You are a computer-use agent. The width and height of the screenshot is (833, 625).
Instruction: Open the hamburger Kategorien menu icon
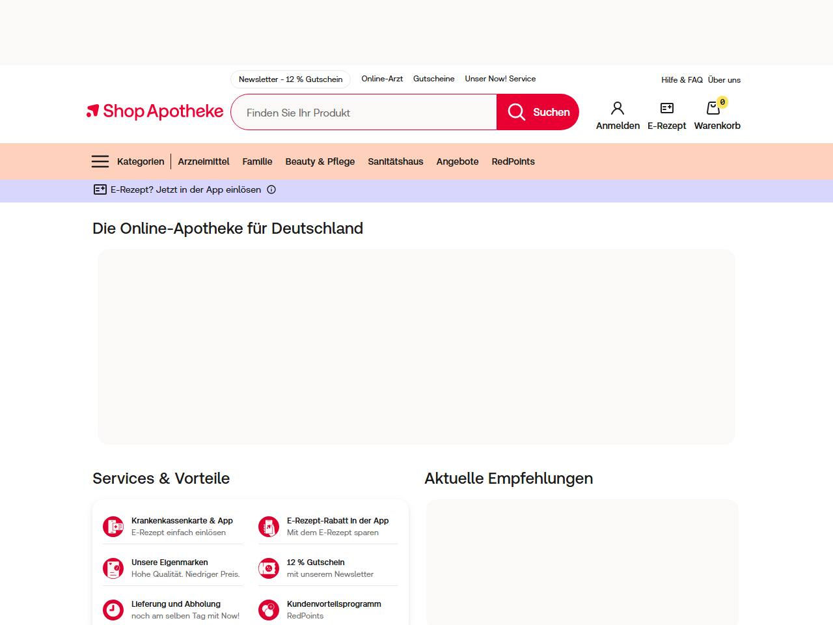click(100, 161)
